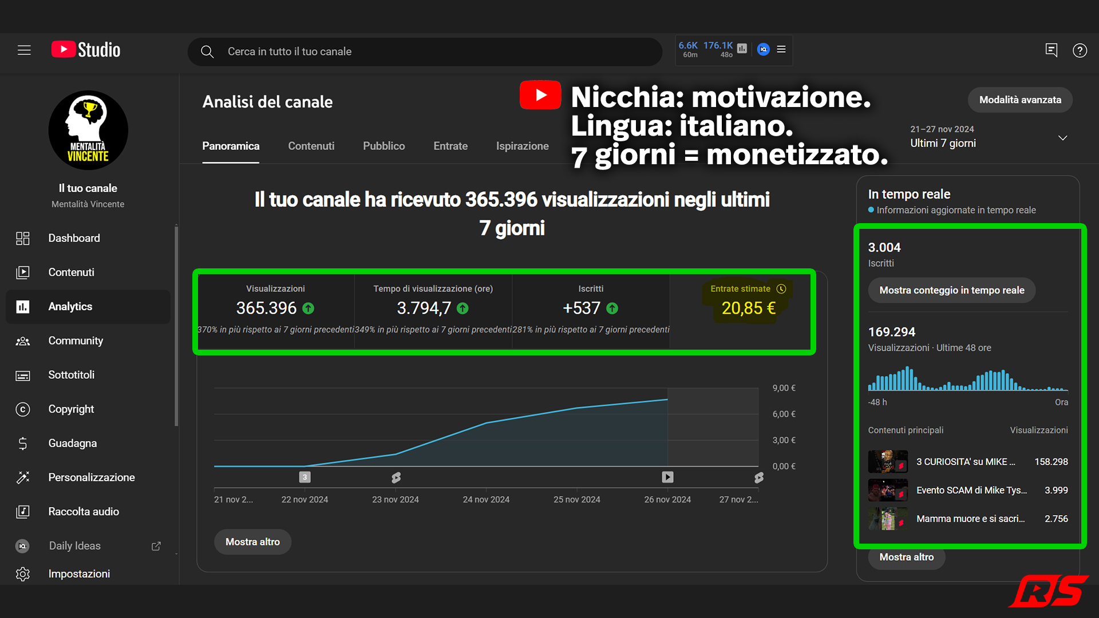The width and height of the screenshot is (1099, 618).
Task: Click the 6.6K vidIQ stat
Action: click(x=688, y=49)
